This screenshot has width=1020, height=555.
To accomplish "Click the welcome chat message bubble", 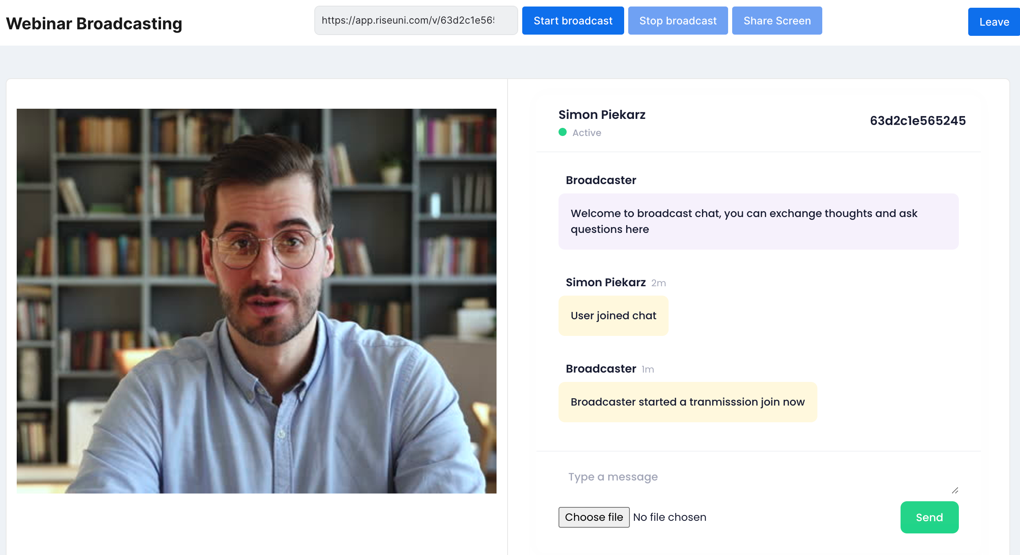I will pyautogui.click(x=758, y=222).
